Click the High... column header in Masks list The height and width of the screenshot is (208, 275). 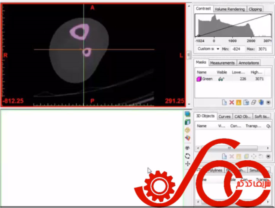(257, 72)
